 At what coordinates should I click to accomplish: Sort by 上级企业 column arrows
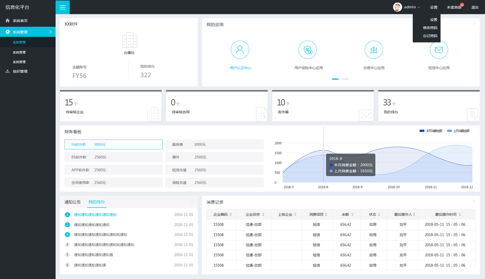click(x=295, y=214)
